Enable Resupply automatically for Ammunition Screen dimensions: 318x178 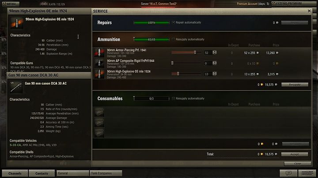click(x=174, y=40)
